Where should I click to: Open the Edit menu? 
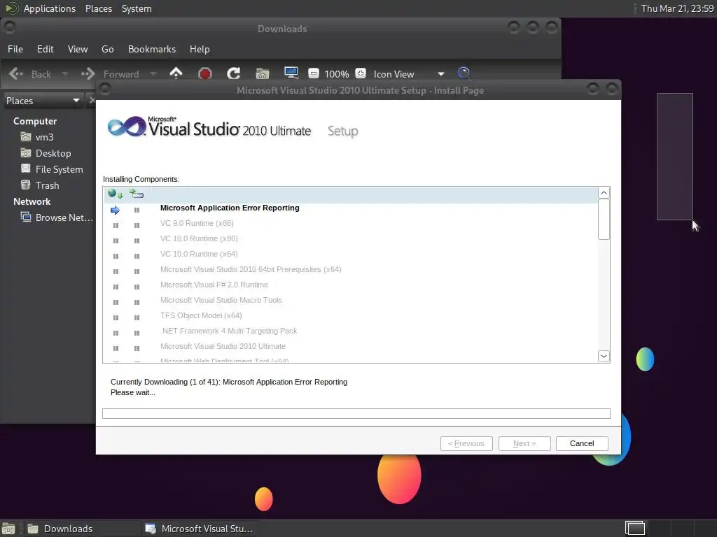coord(46,49)
